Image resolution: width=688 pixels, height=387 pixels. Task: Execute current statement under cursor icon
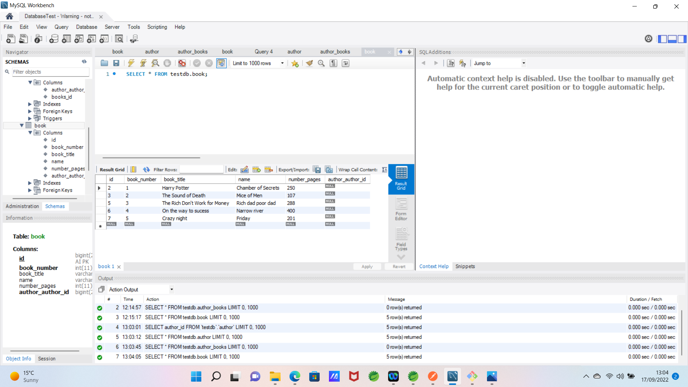click(143, 63)
